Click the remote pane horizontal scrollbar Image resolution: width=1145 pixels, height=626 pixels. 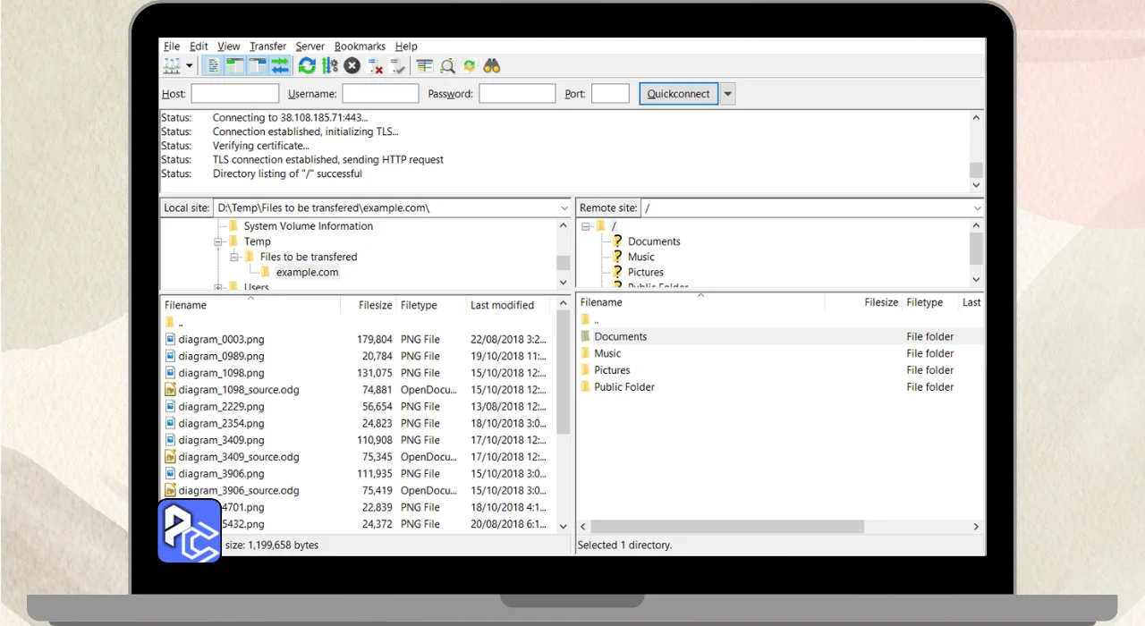click(x=726, y=527)
